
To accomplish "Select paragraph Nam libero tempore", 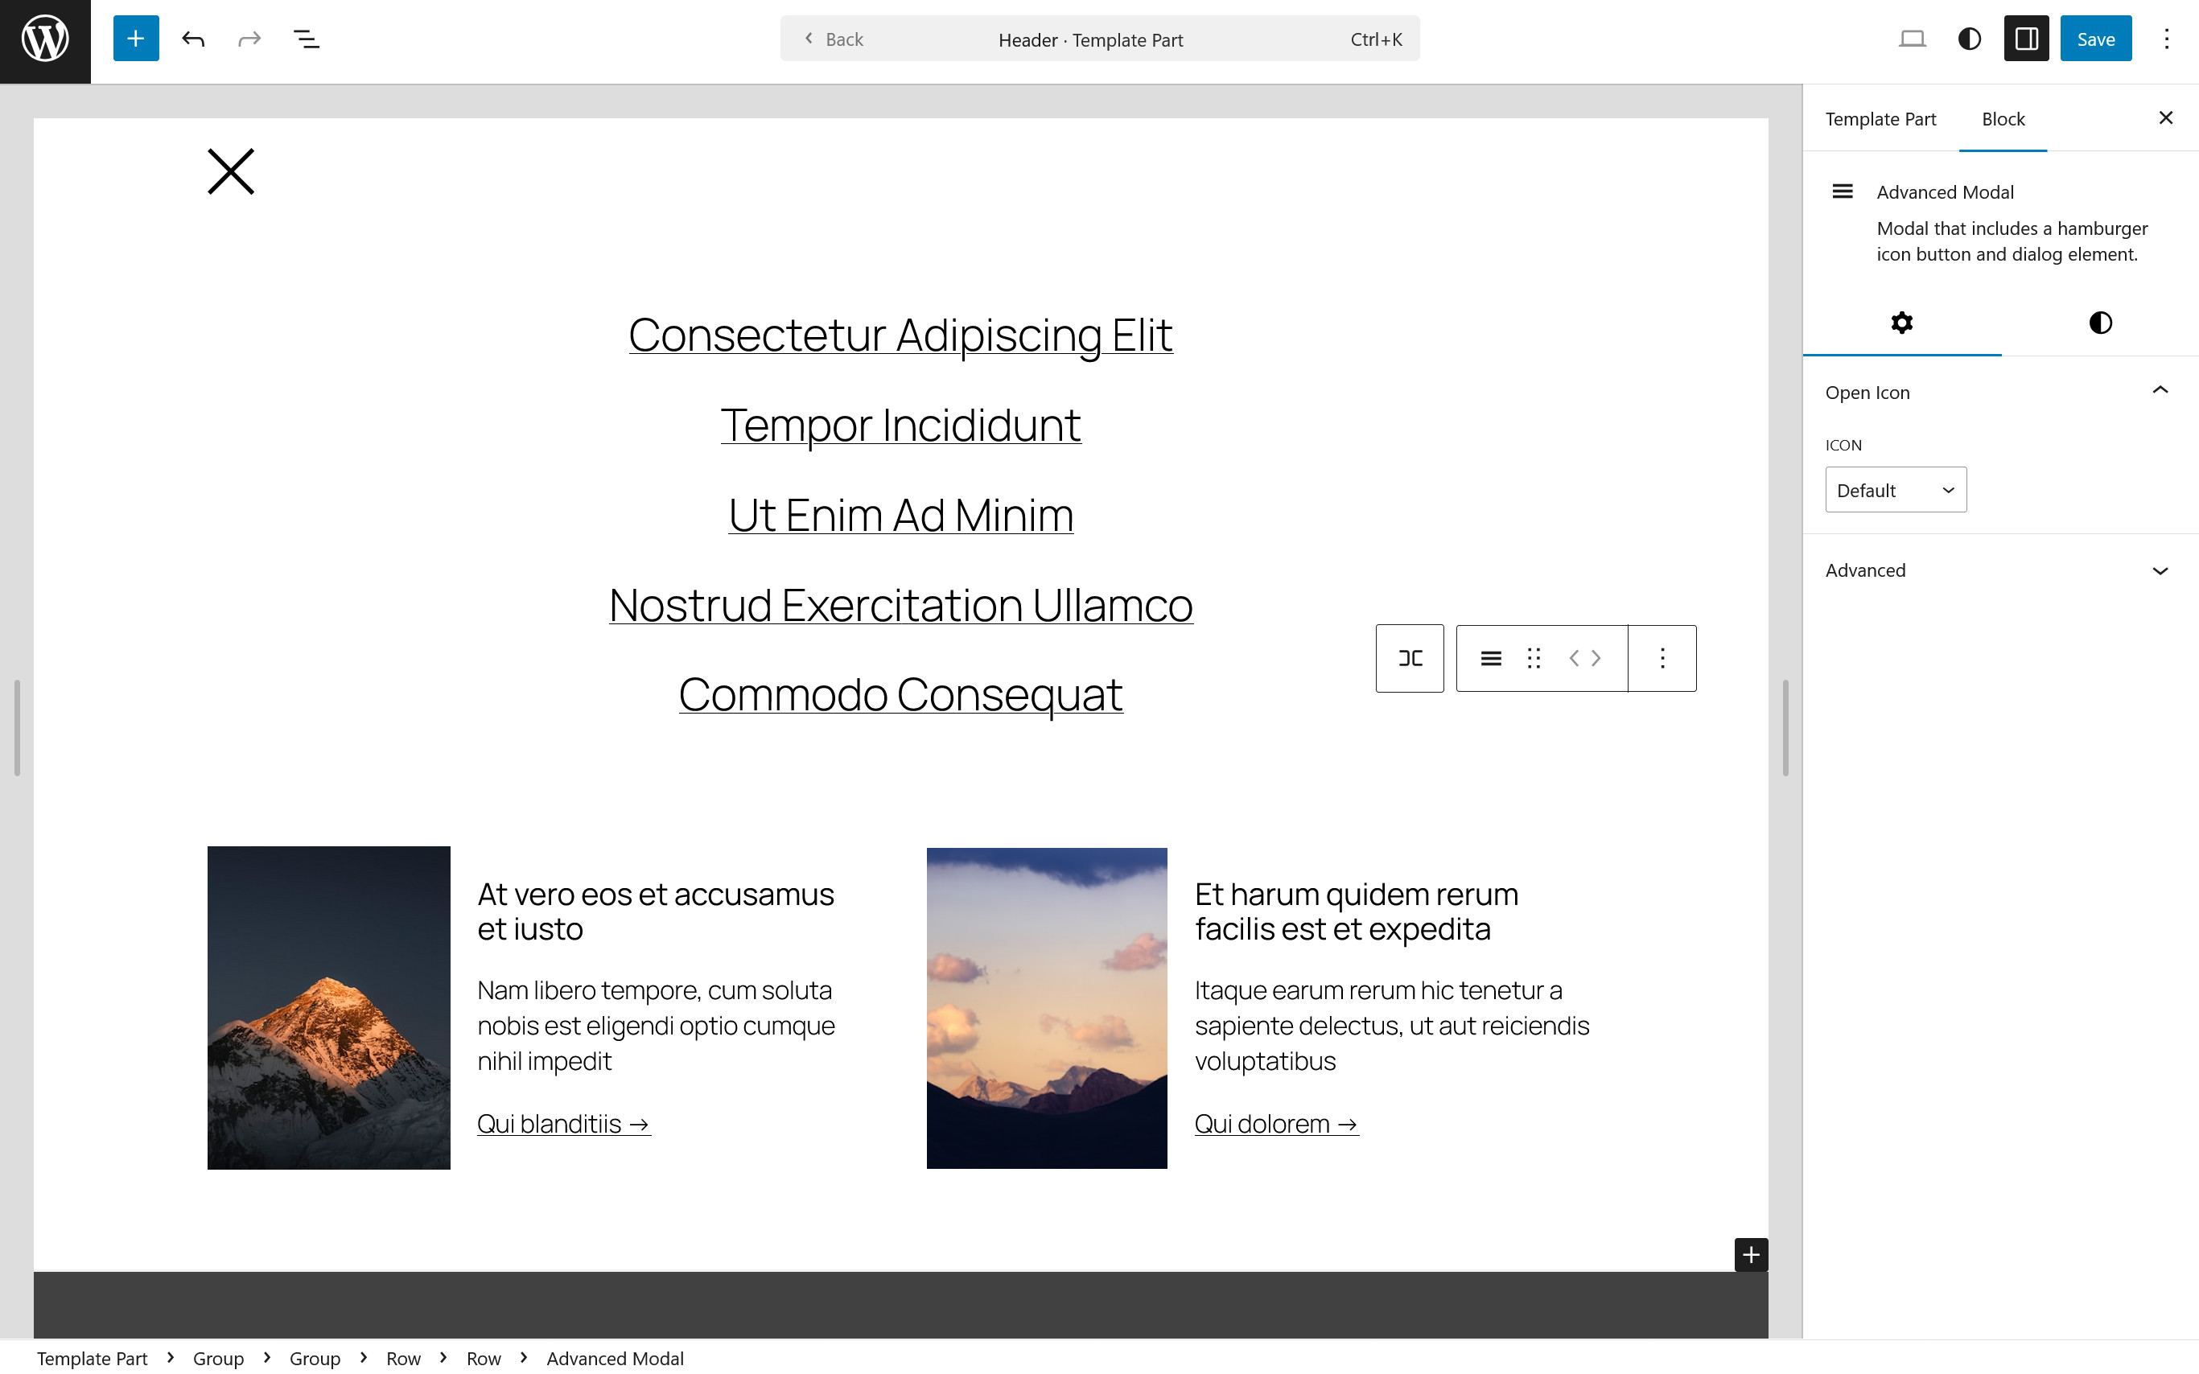I will tap(656, 1025).
